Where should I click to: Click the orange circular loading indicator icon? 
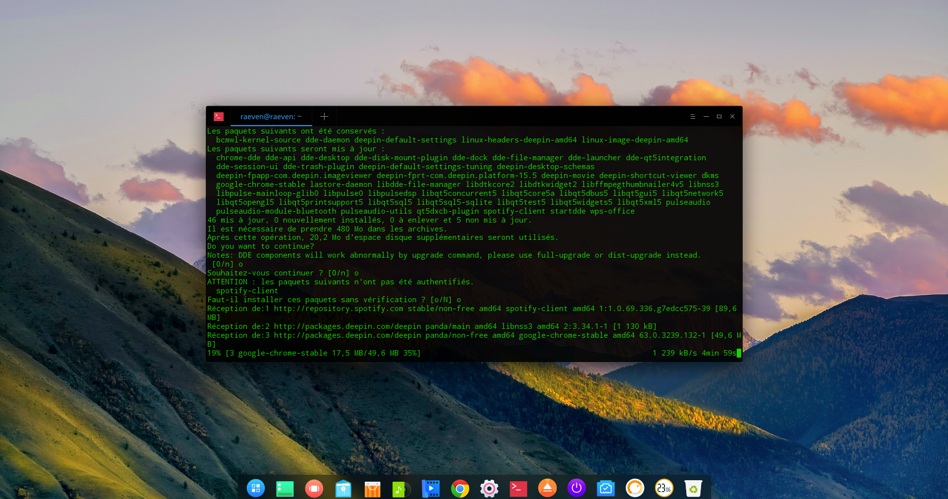[x=635, y=489]
